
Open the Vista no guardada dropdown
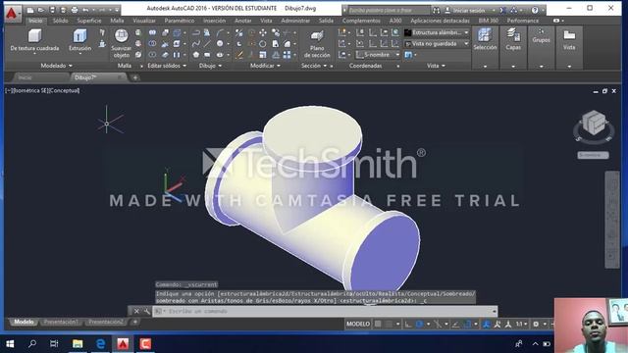click(437, 43)
